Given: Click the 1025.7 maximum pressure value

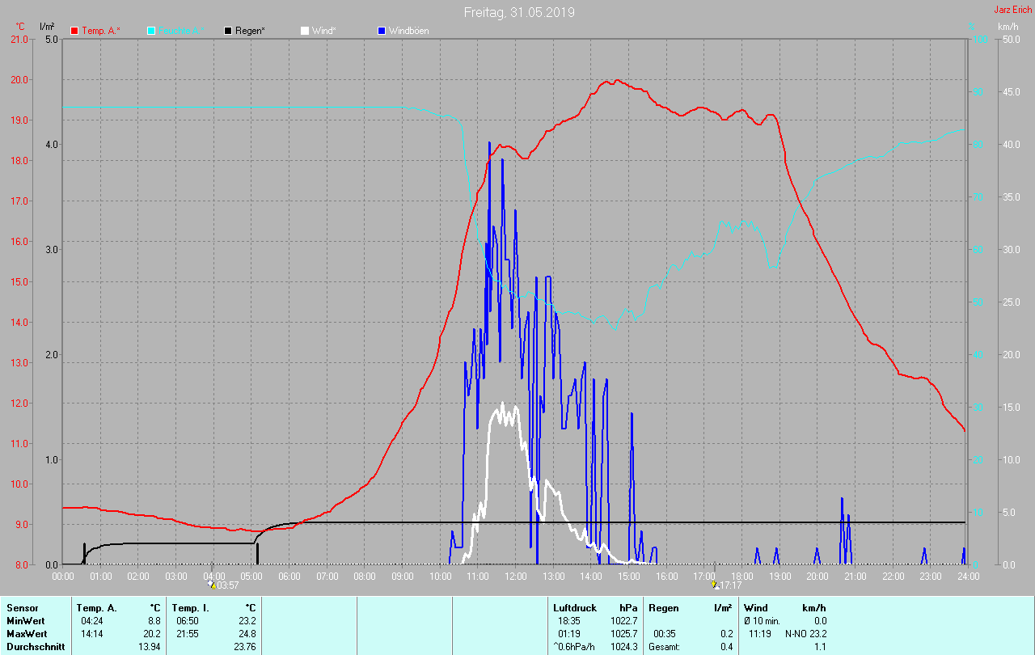Looking at the screenshot, I should pyautogui.click(x=623, y=633).
